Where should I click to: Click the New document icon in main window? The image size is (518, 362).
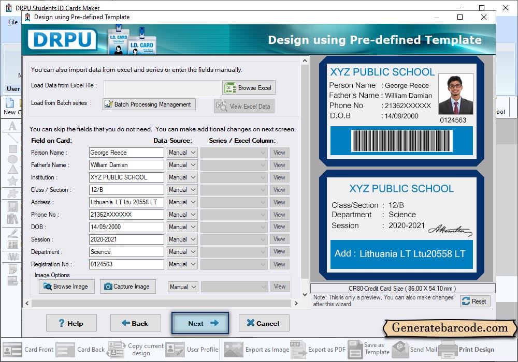point(10,103)
